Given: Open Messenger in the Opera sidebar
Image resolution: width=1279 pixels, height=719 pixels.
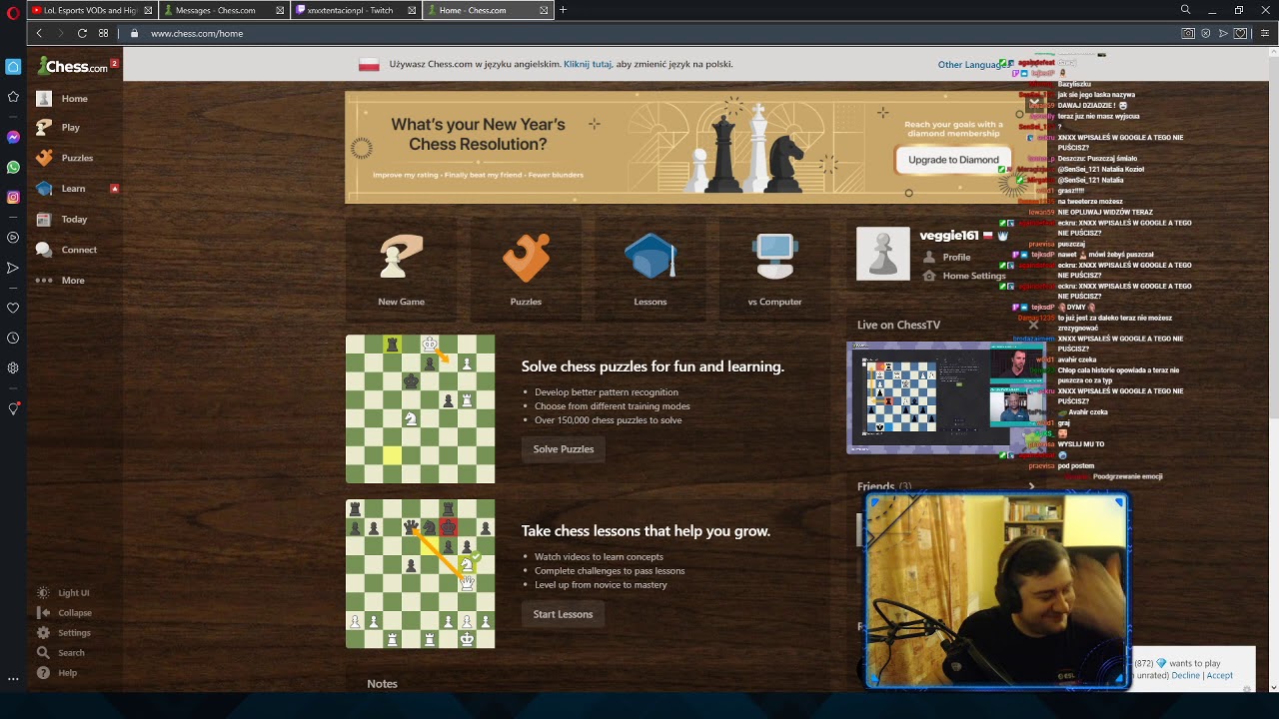Looking at the screenshot, I should [x=13, y=137].
